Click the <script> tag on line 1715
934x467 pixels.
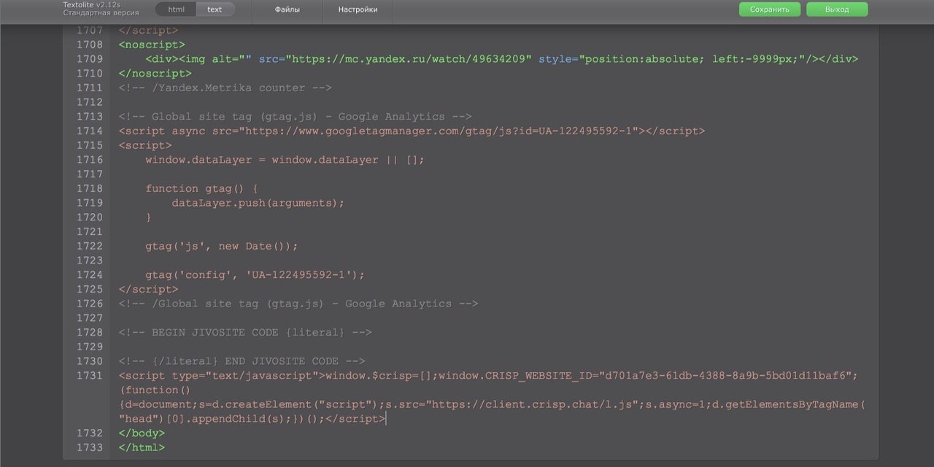point(145,145)
